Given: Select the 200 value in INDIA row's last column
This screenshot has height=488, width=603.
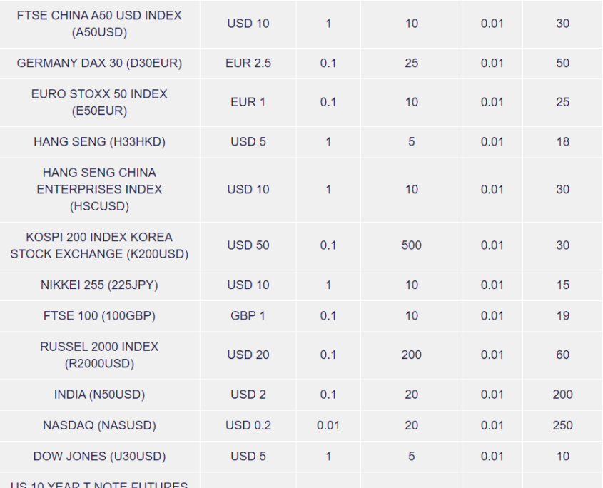Looking at the screenshot, I should pos(562,395).
